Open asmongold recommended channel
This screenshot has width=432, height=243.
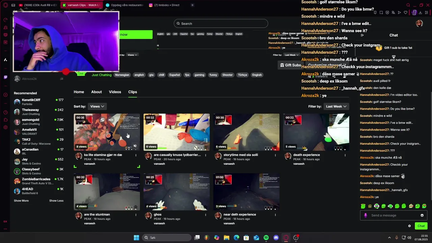coord(38,122)
